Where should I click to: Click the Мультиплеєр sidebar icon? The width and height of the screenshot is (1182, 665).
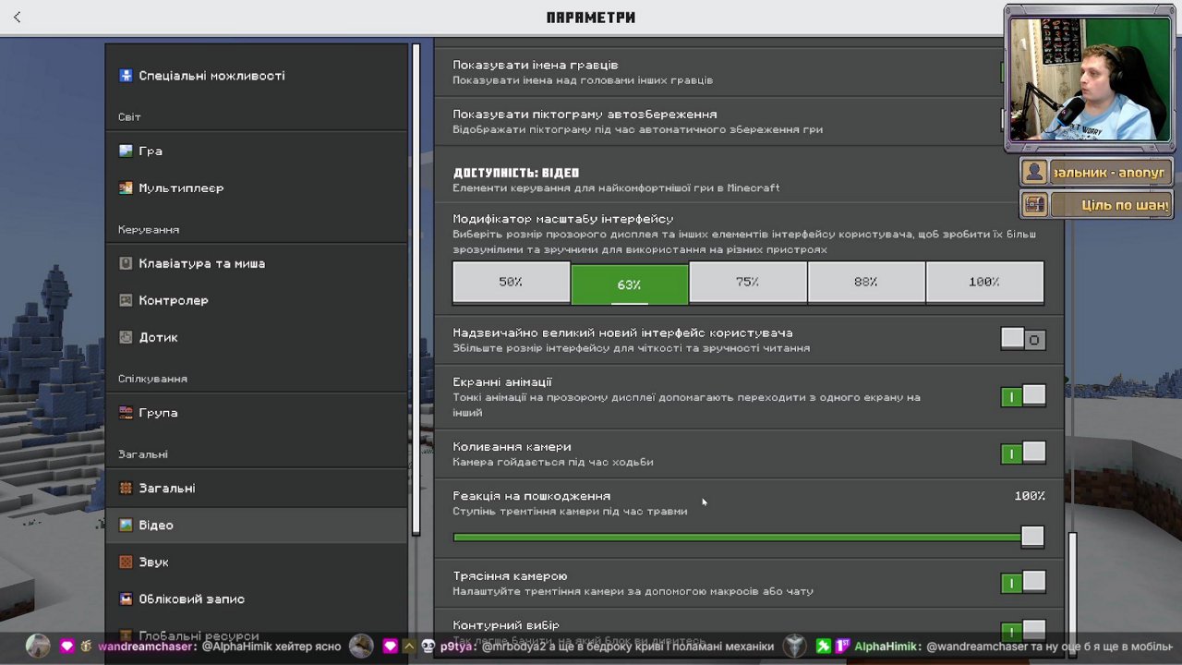point(126,187)
